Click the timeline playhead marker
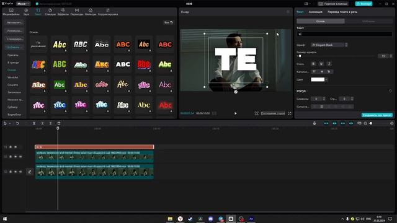Image resolution: width=397 pixels, height=223 pixels. click(58, 128)
